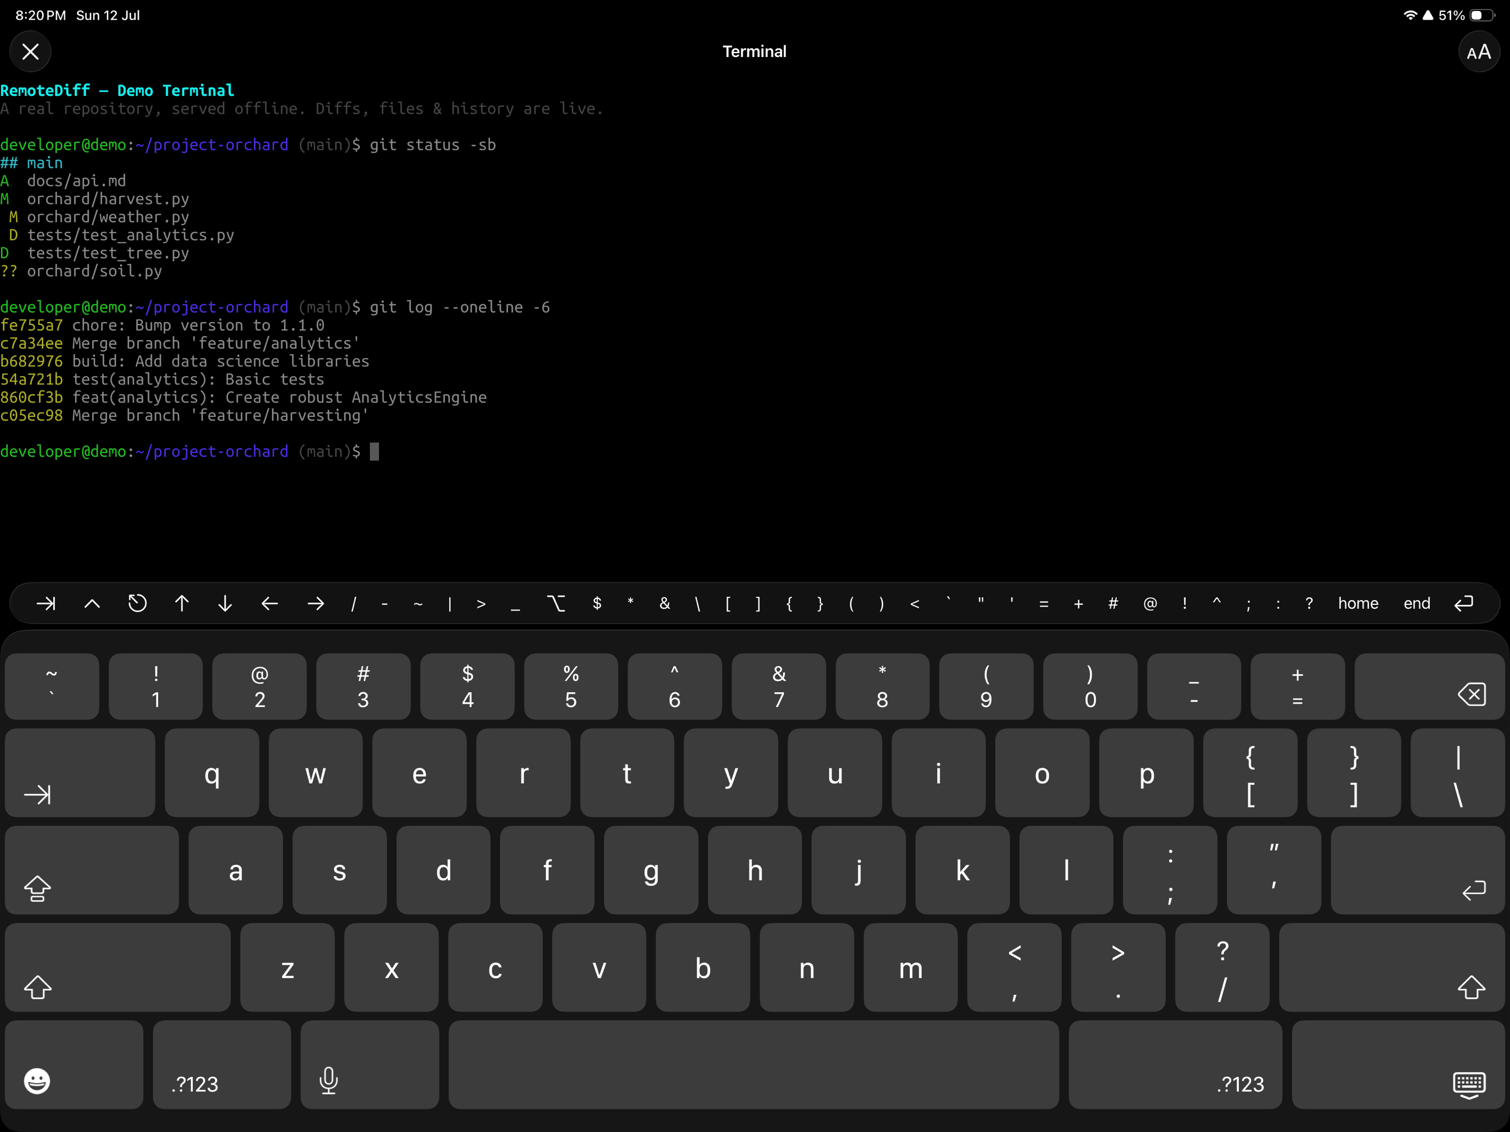1510x1132 pixels.
Task: Insert a dollar sign from the accessory bar
Action: tap(598, 603)
